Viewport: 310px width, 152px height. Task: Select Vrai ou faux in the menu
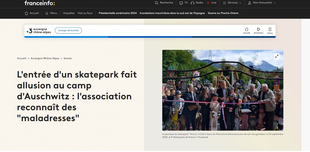85,13
